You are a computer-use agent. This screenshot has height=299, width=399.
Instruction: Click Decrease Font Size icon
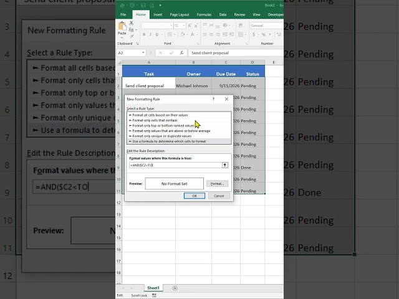(196, 26)
